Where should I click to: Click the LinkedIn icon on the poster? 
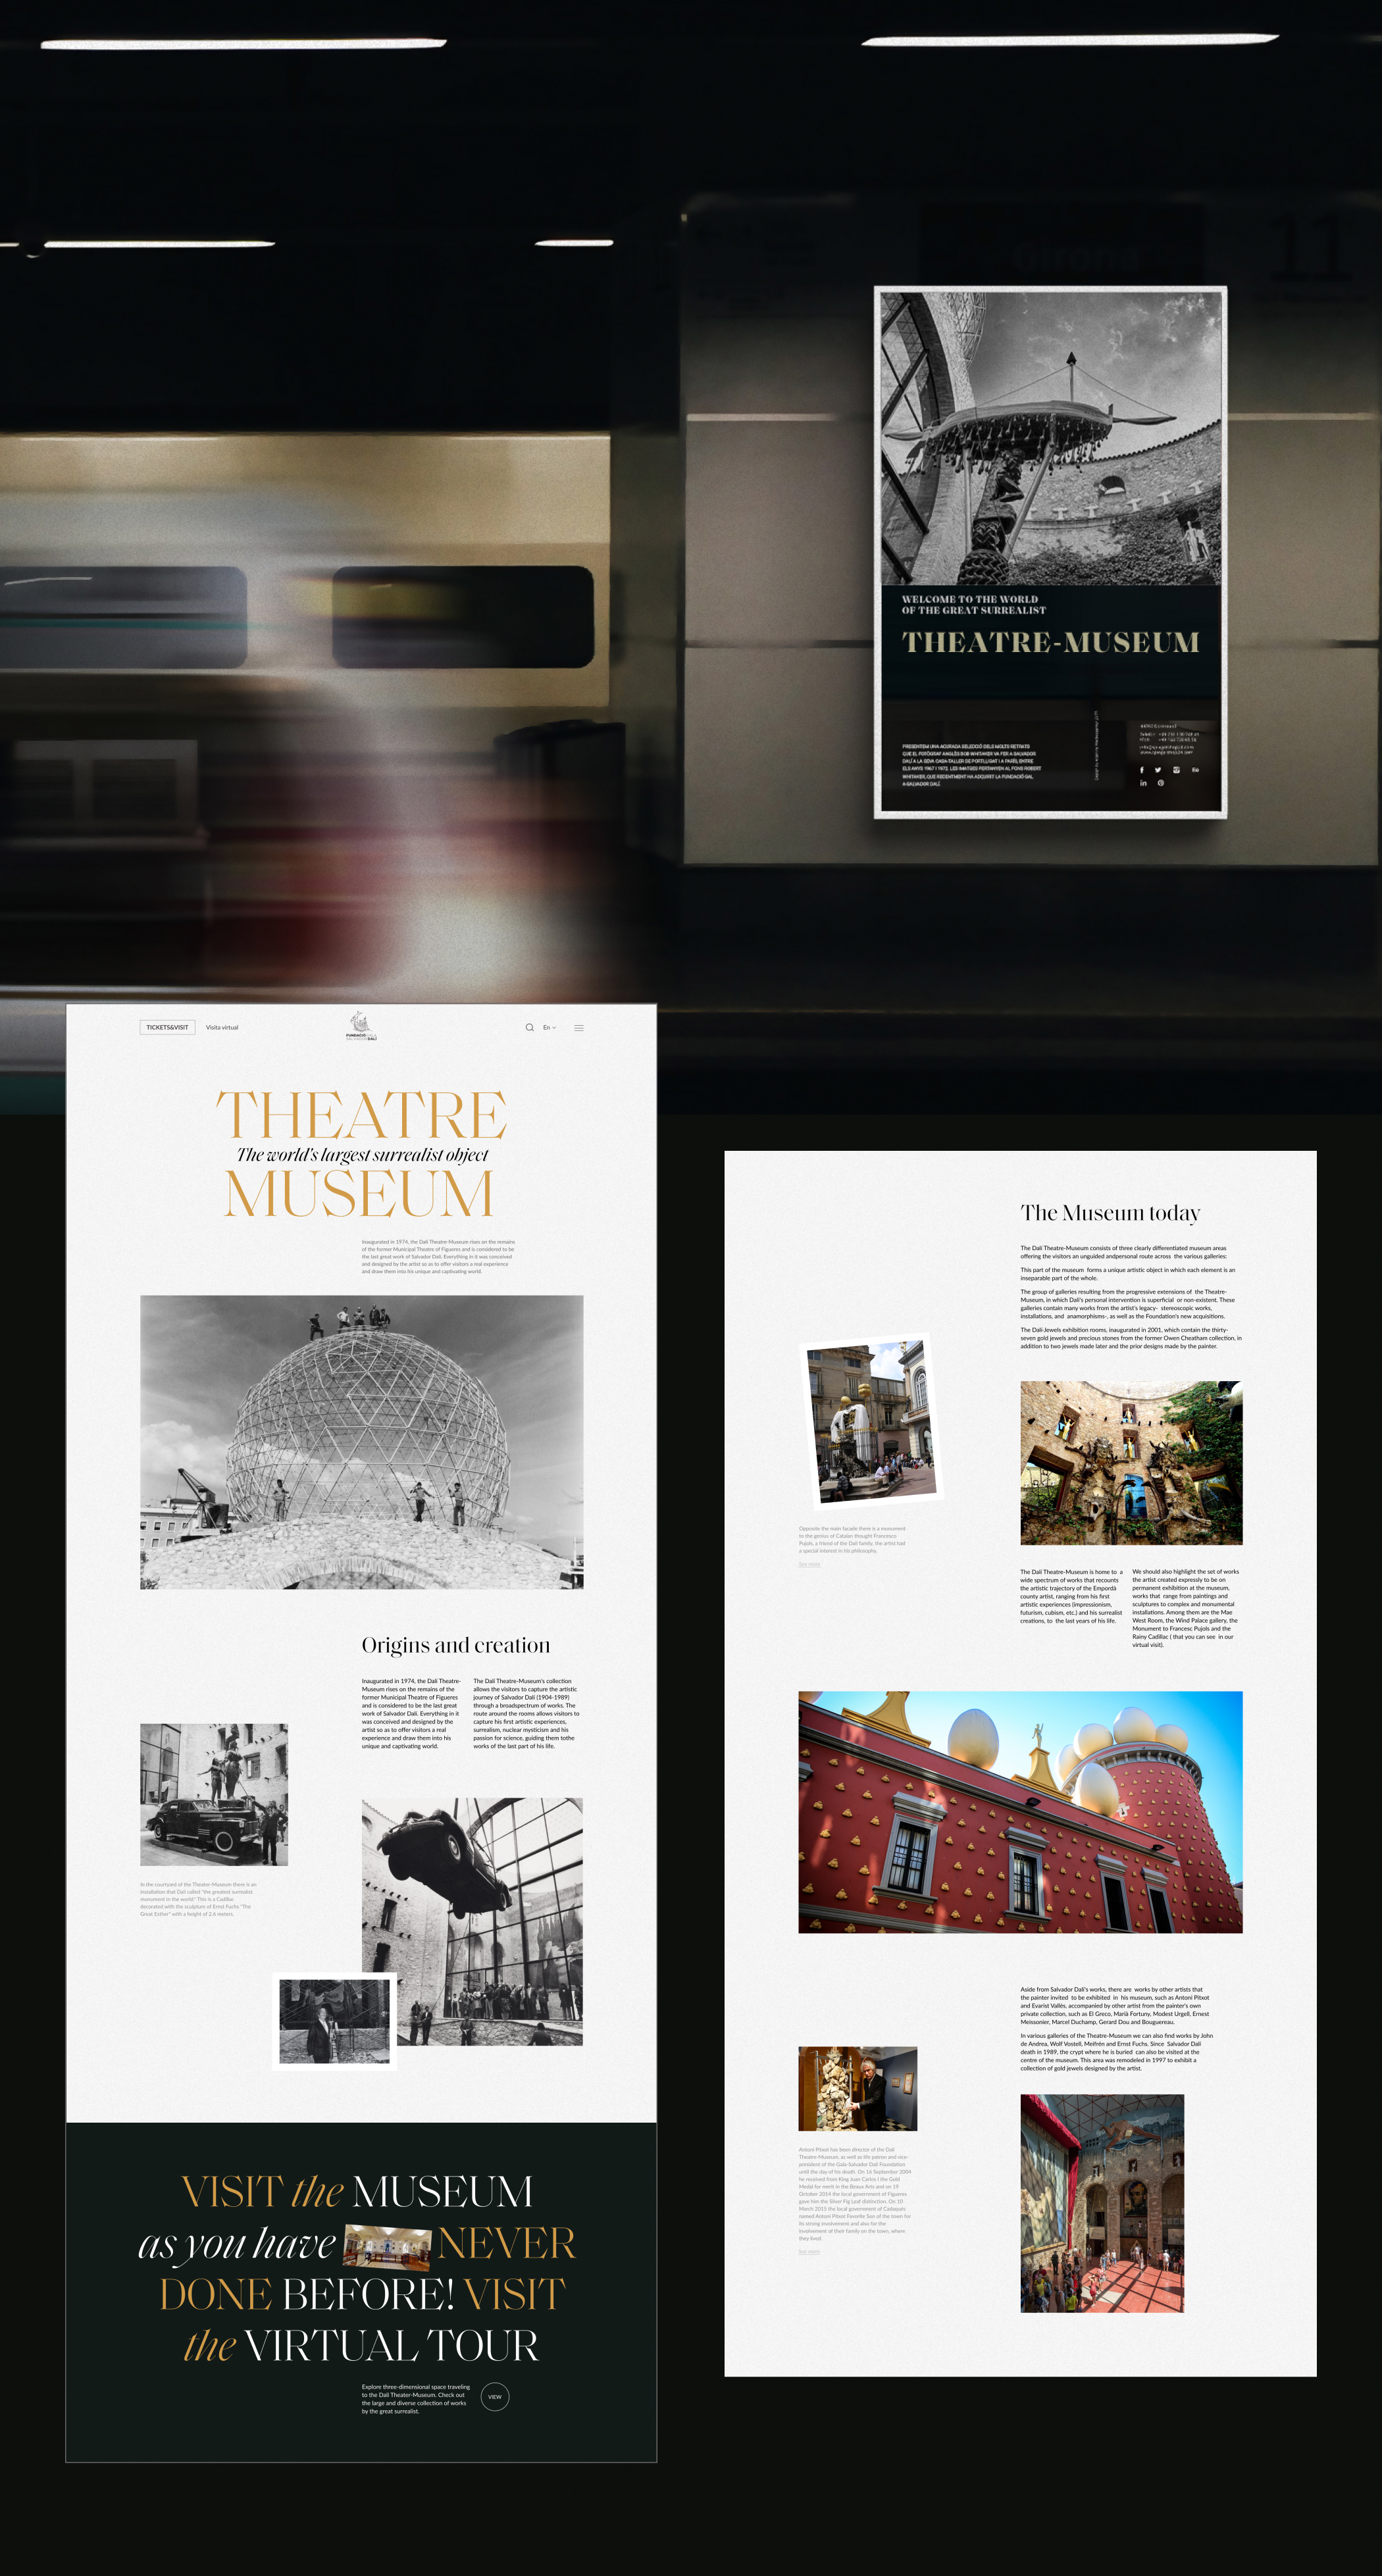[1143, 783]
